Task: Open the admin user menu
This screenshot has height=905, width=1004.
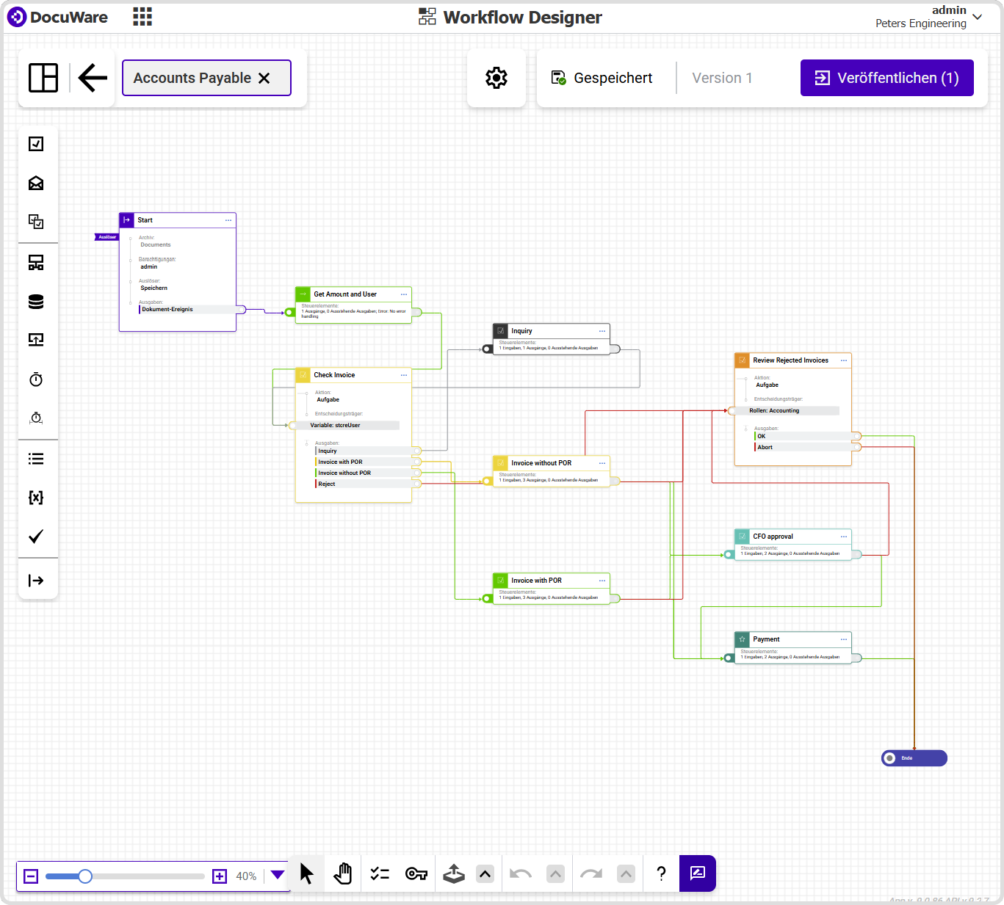Action: (928, 17)
